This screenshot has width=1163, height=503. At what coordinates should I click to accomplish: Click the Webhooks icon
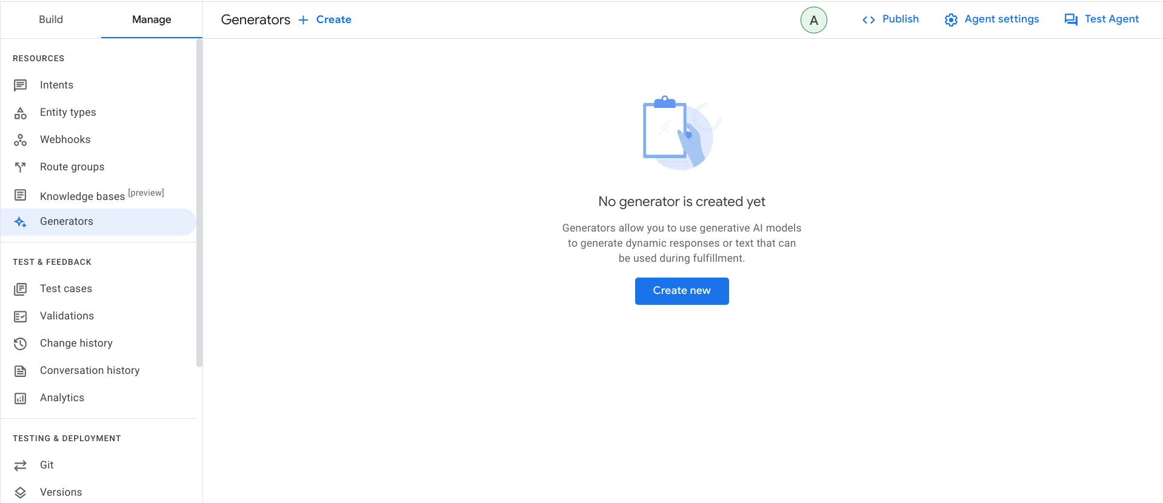tap(20, 140)
